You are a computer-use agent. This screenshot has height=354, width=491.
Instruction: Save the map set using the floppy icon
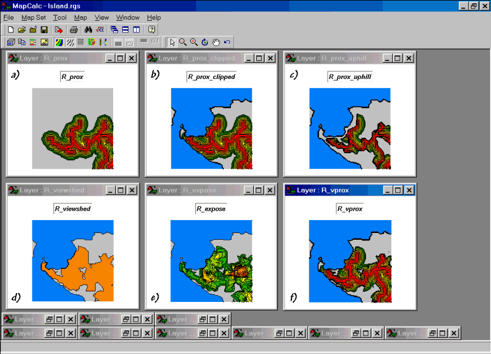coord(44,29)
